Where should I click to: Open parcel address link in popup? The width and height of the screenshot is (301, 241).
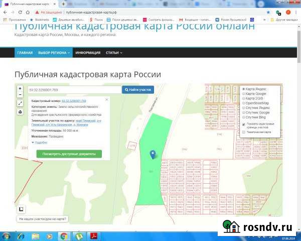[66, 123]
